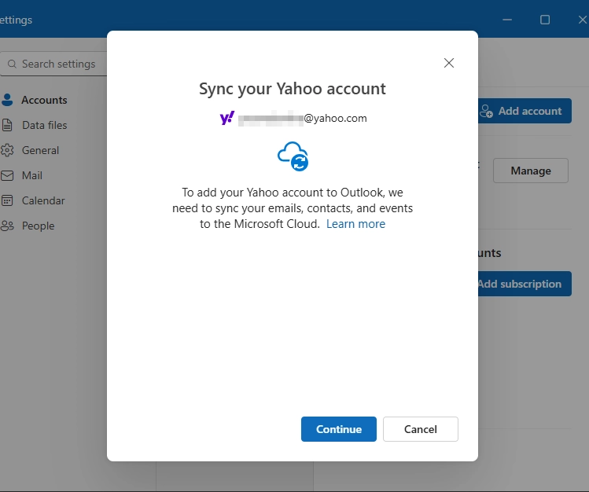Screen dimensions: 589x492
Task: Click the Yahoo logo icon
Action: click(227, 118)
